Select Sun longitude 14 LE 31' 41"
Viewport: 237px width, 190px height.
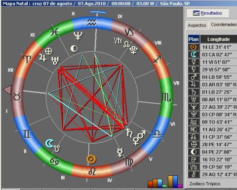tap(217, 47)
